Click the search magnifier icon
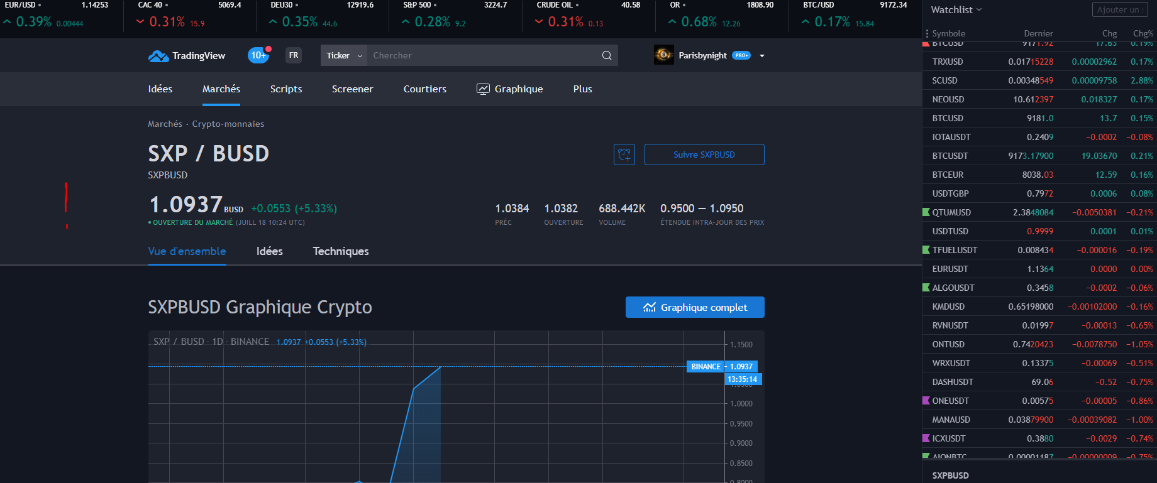This screenshot has width=1157, height=483. tap(607, 55)
